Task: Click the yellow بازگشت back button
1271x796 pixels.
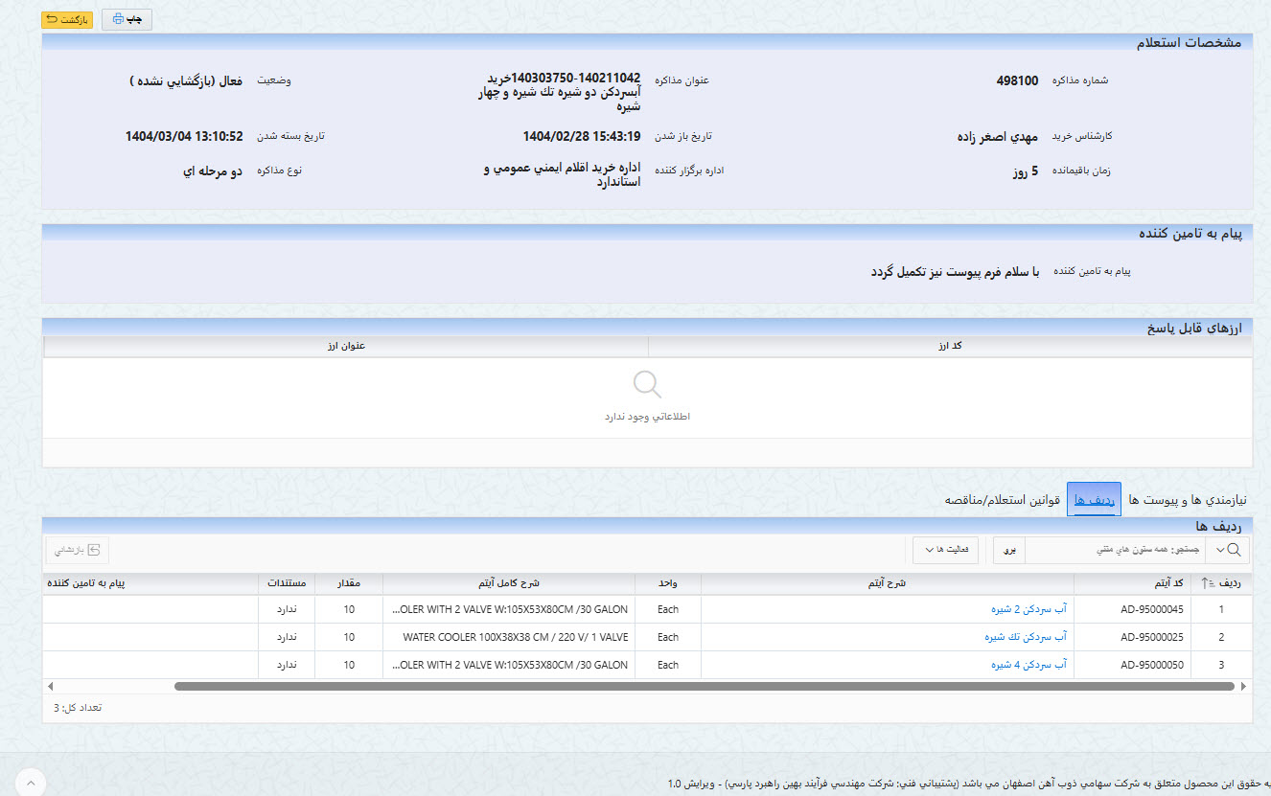Action: pos(67,19)
